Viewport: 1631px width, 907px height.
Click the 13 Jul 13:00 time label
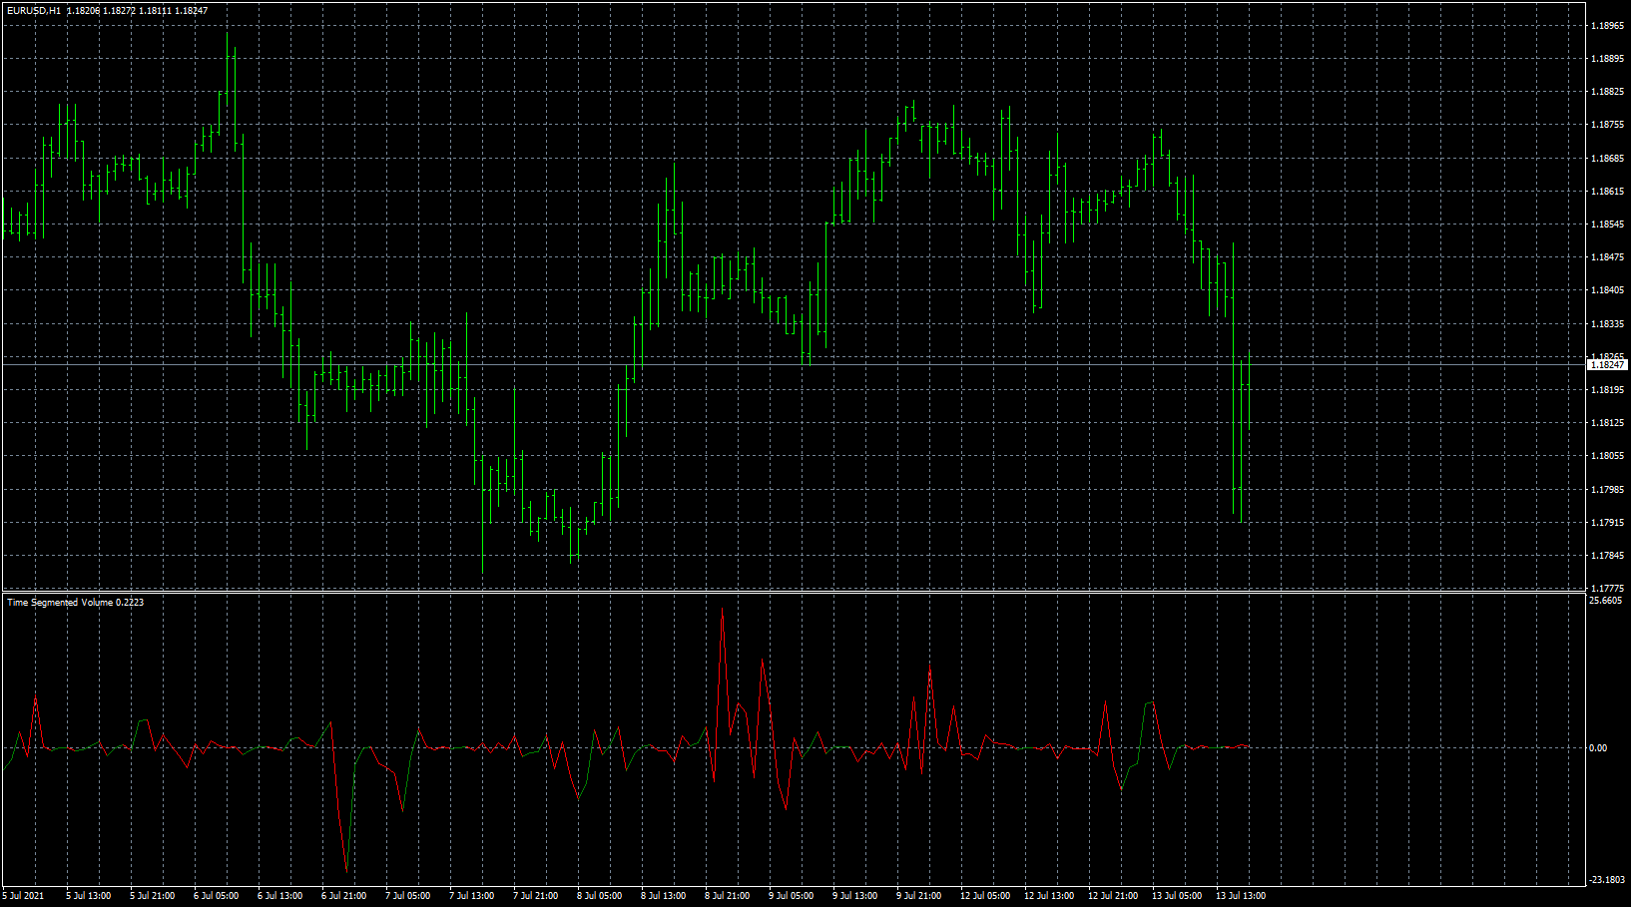(x=1241, y=896)
